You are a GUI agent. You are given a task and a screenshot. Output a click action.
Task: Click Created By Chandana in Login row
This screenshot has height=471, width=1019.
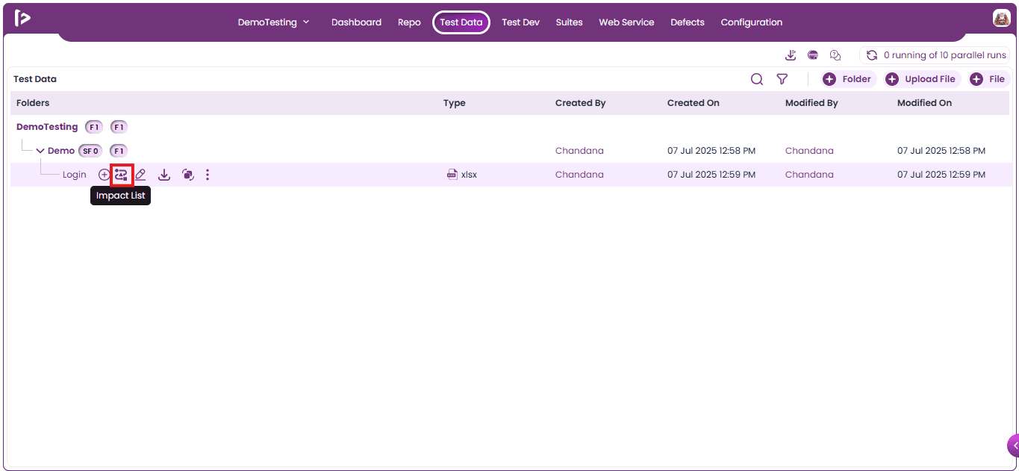pos(579,175)
